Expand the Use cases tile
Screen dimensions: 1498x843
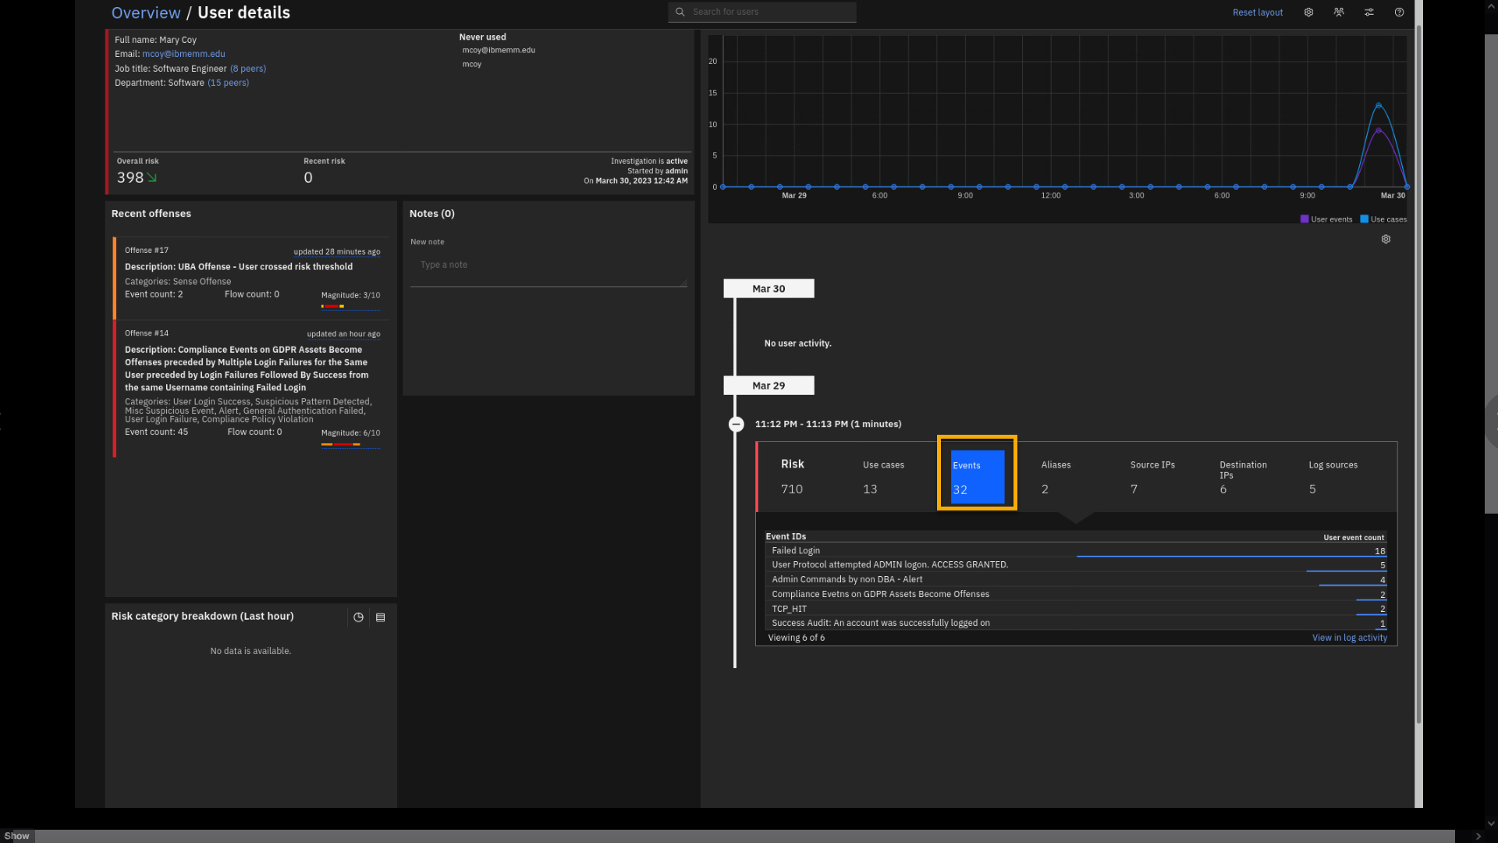click(883, 477)
